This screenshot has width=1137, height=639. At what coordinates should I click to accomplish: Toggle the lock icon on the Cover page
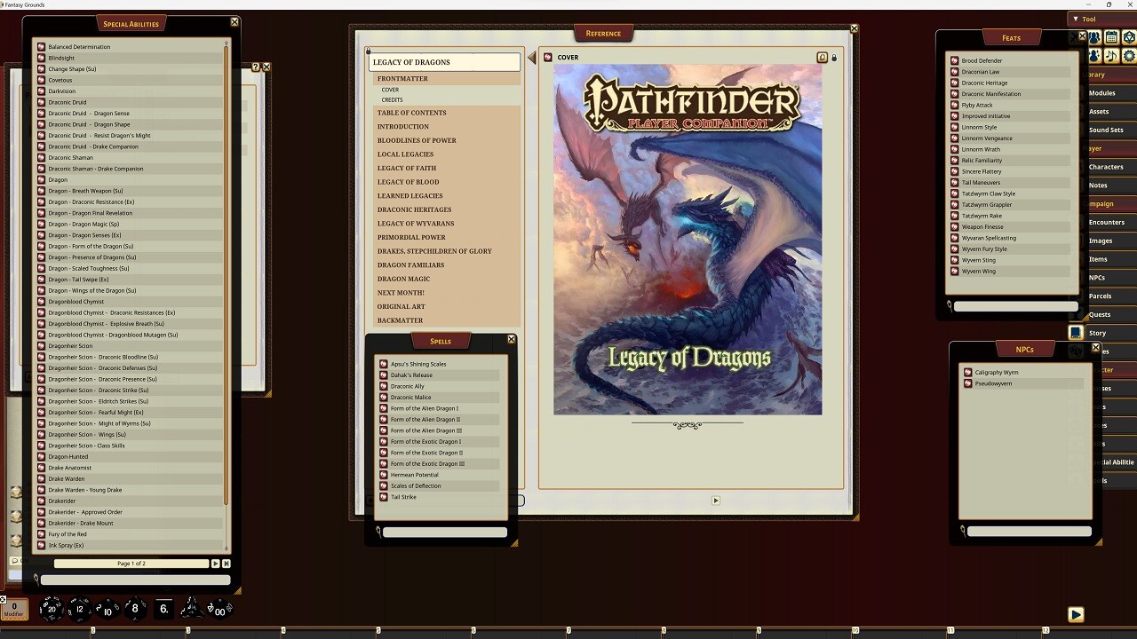(833, 57)
